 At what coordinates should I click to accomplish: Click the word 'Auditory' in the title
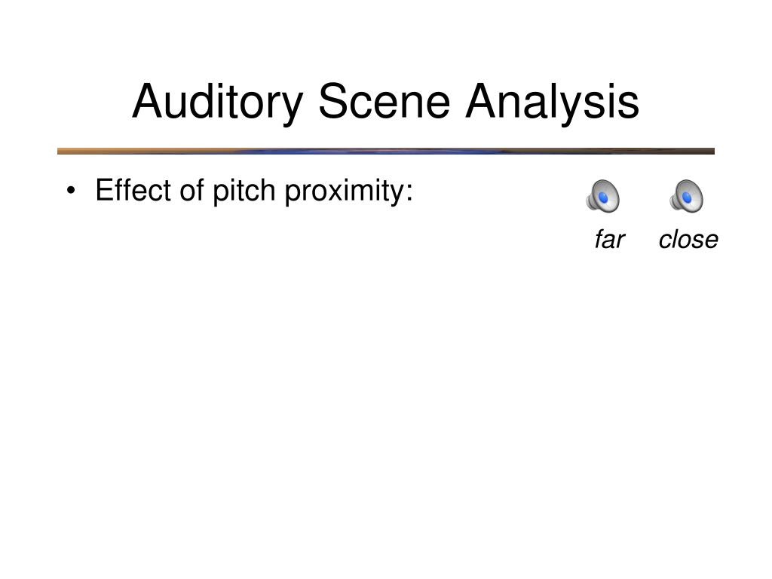coord(218,103)
